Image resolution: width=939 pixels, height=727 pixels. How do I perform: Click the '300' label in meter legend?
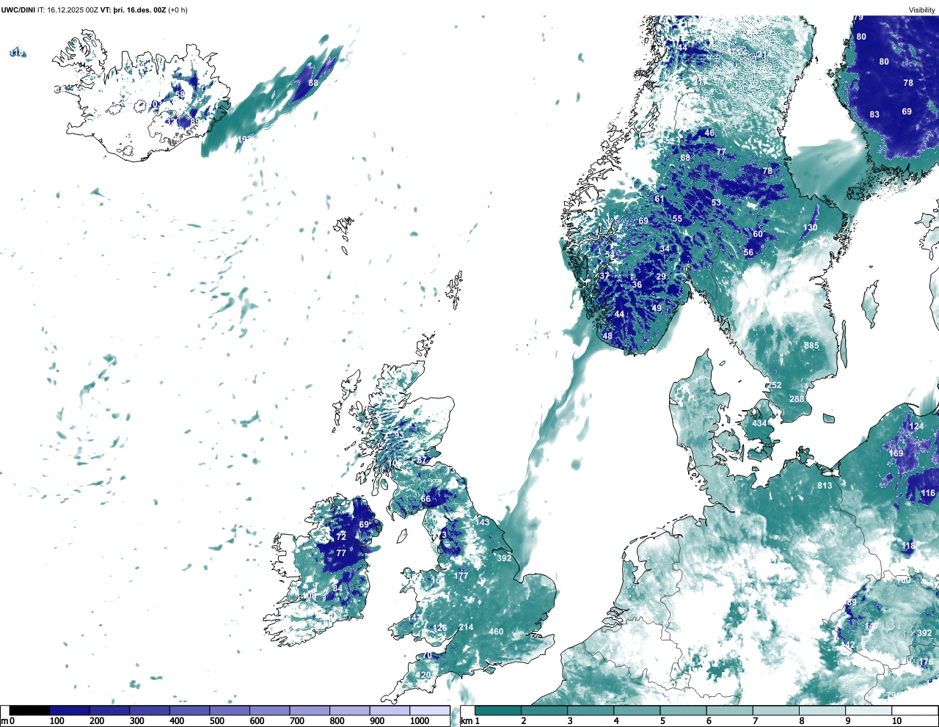pos(137,721)
